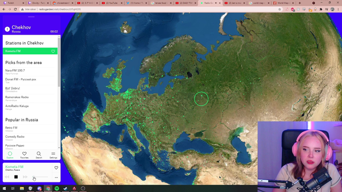Switch to the Twitter Home tab

(137, 3)
